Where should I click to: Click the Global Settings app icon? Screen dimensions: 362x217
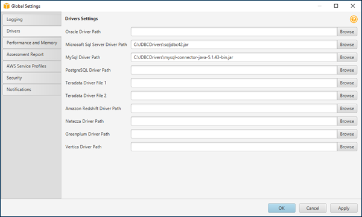[x=7, y=6]
